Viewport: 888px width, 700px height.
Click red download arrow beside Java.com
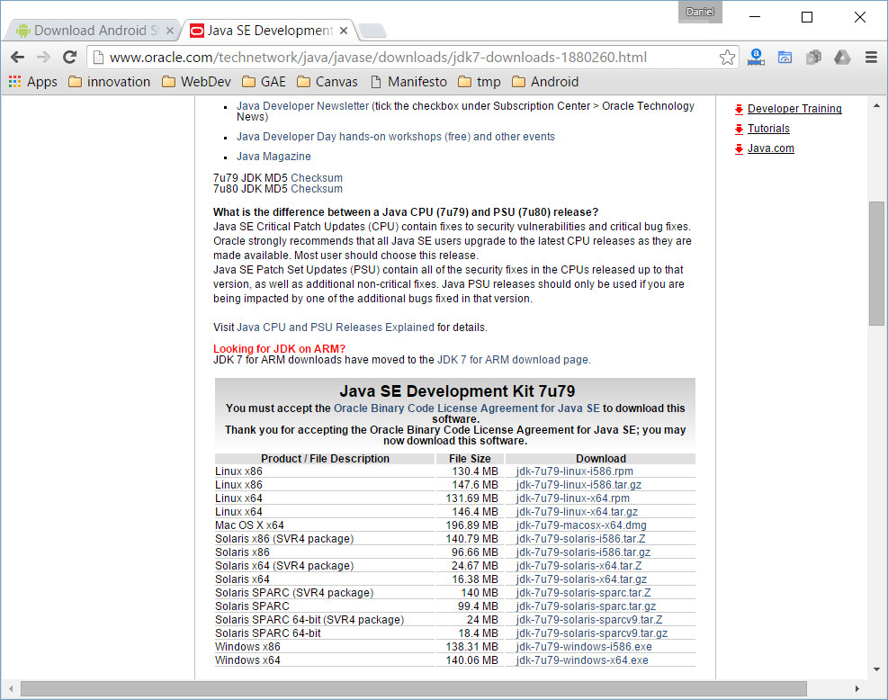[739, 149]
